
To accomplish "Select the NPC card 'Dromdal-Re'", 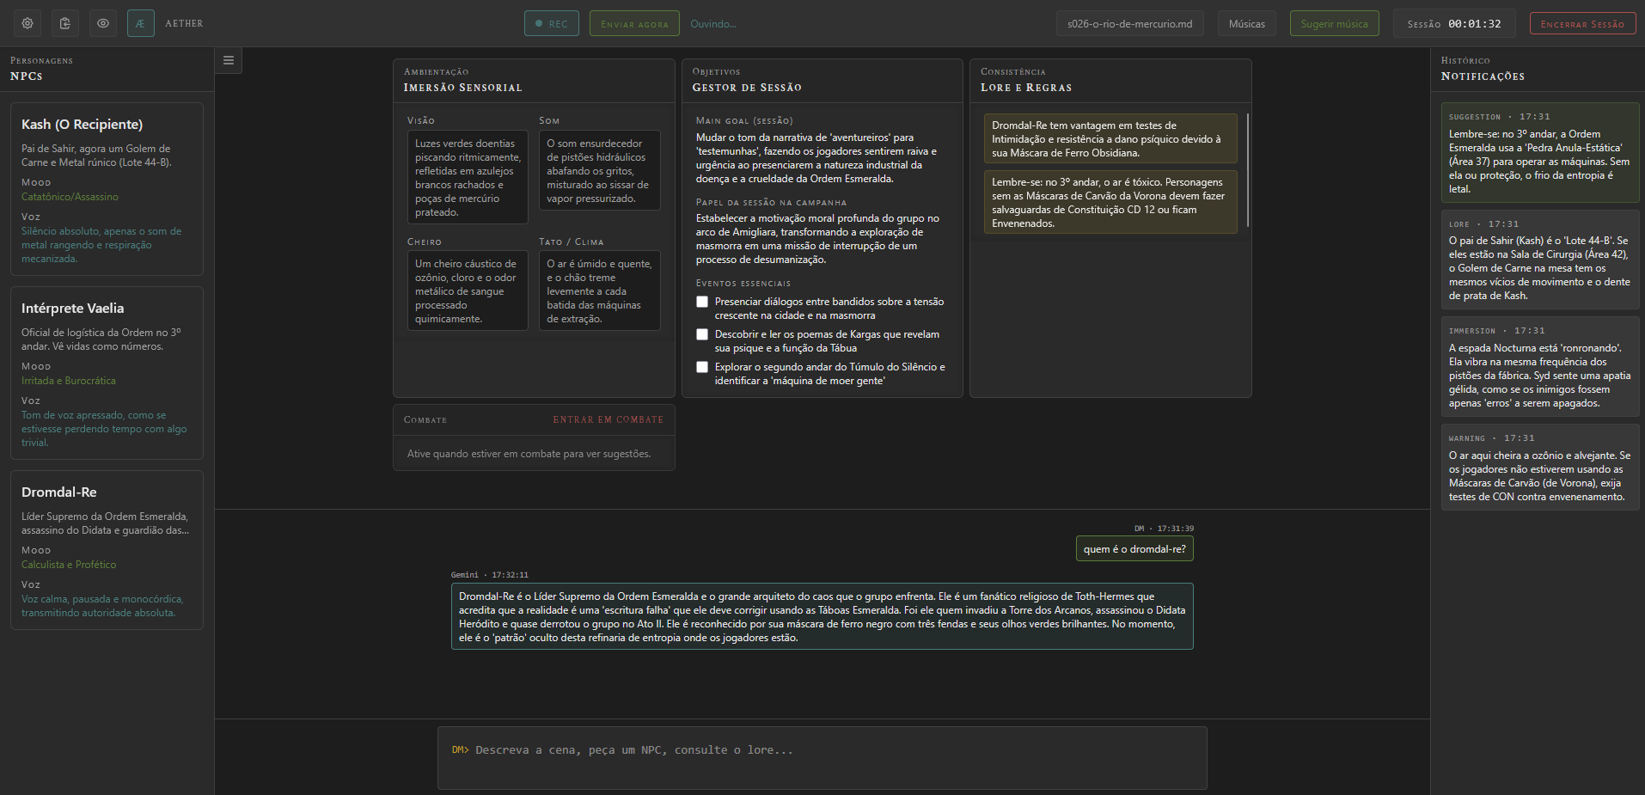I will pos(107,549).
